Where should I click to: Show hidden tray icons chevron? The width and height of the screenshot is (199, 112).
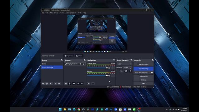click(167, 109)
